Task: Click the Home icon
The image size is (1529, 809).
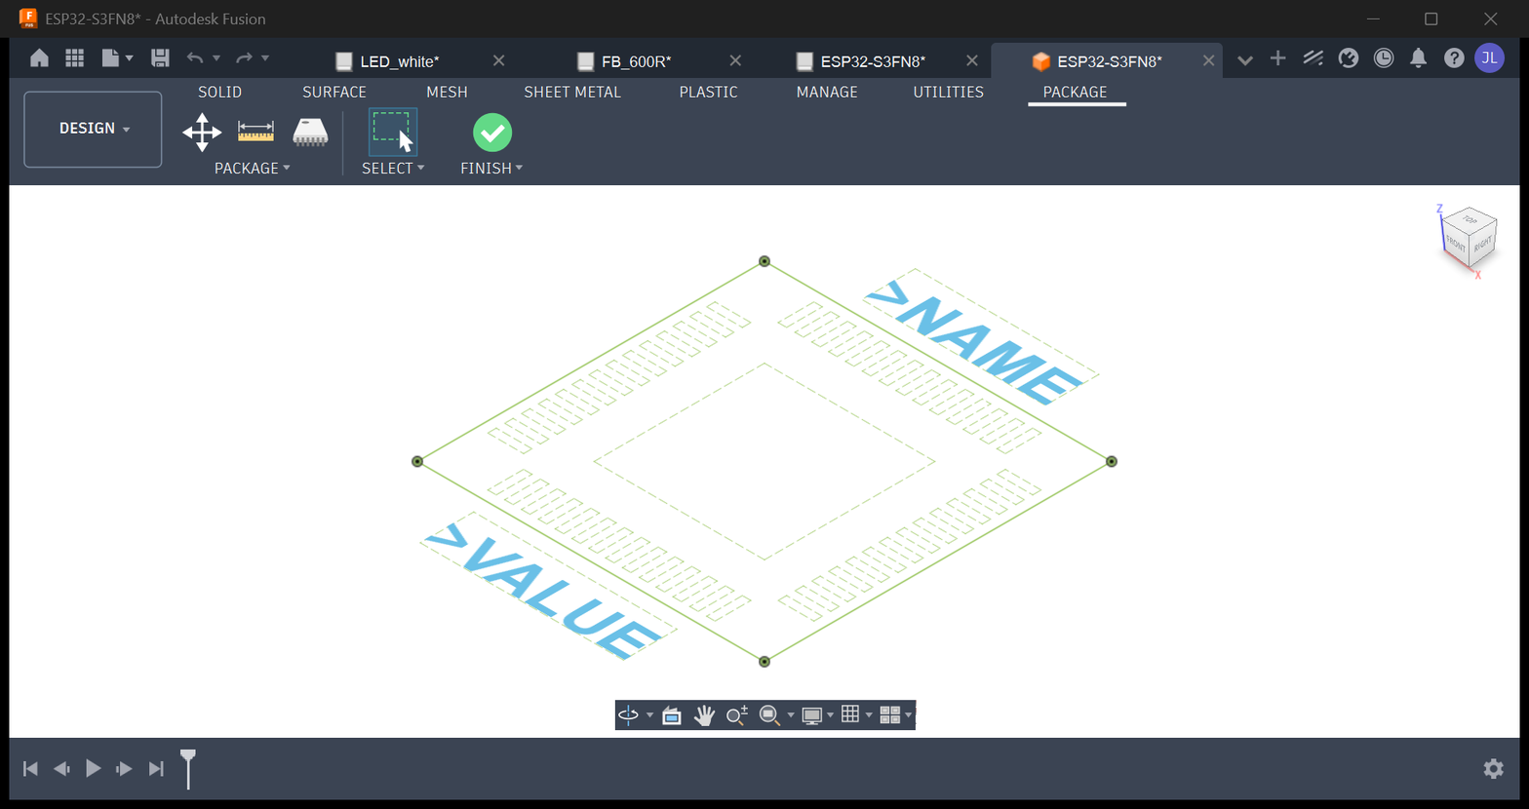Action: point(39,58)
